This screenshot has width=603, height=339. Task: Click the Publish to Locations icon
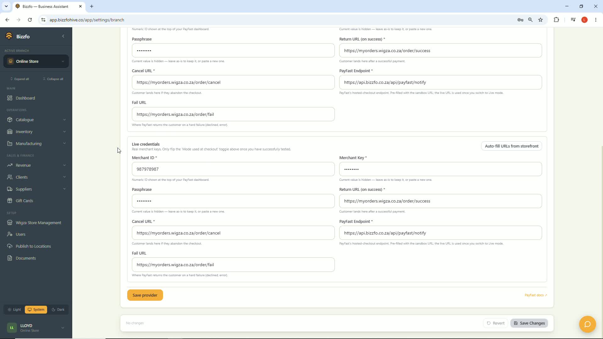pos(10,246)
